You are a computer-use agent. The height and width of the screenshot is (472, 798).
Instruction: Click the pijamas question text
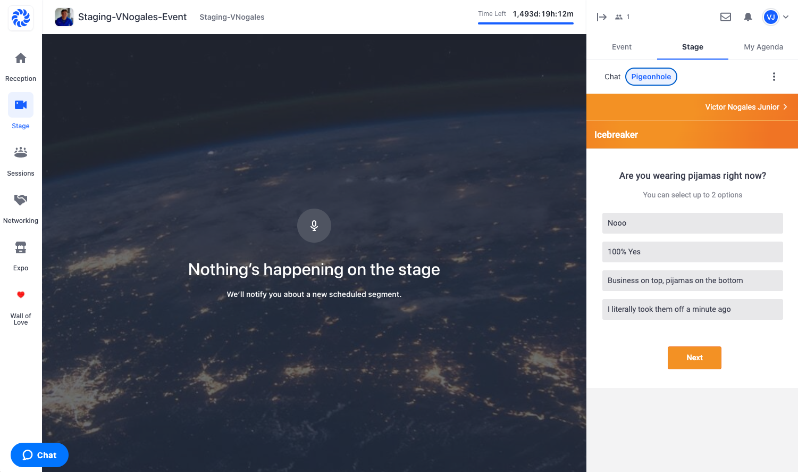pyautogui.click(x=693, y=176)
